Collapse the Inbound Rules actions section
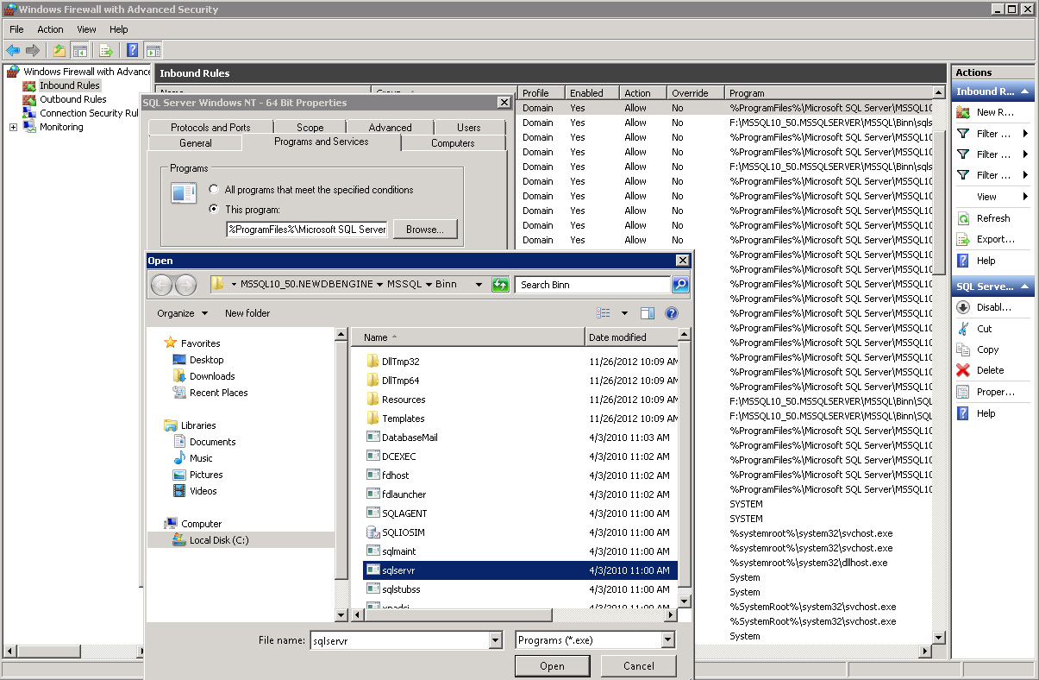 (x=1025, y=91)
